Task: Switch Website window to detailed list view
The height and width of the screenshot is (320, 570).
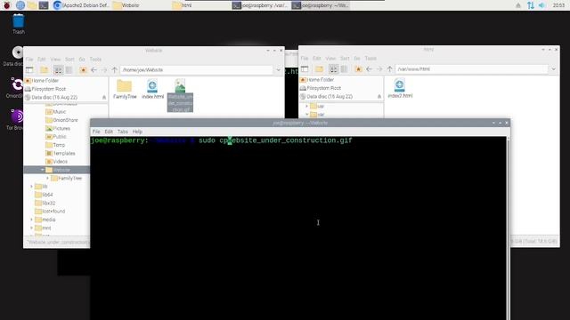Action: (x=69, y=69)
